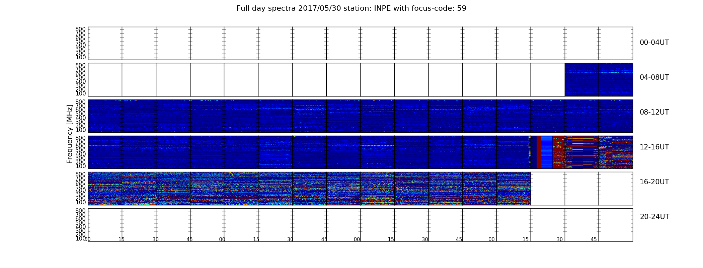The height and width of the screenshot is (268, 703).
Task: Click the empty 00-04UT spectrum panel
Action: 360,43
